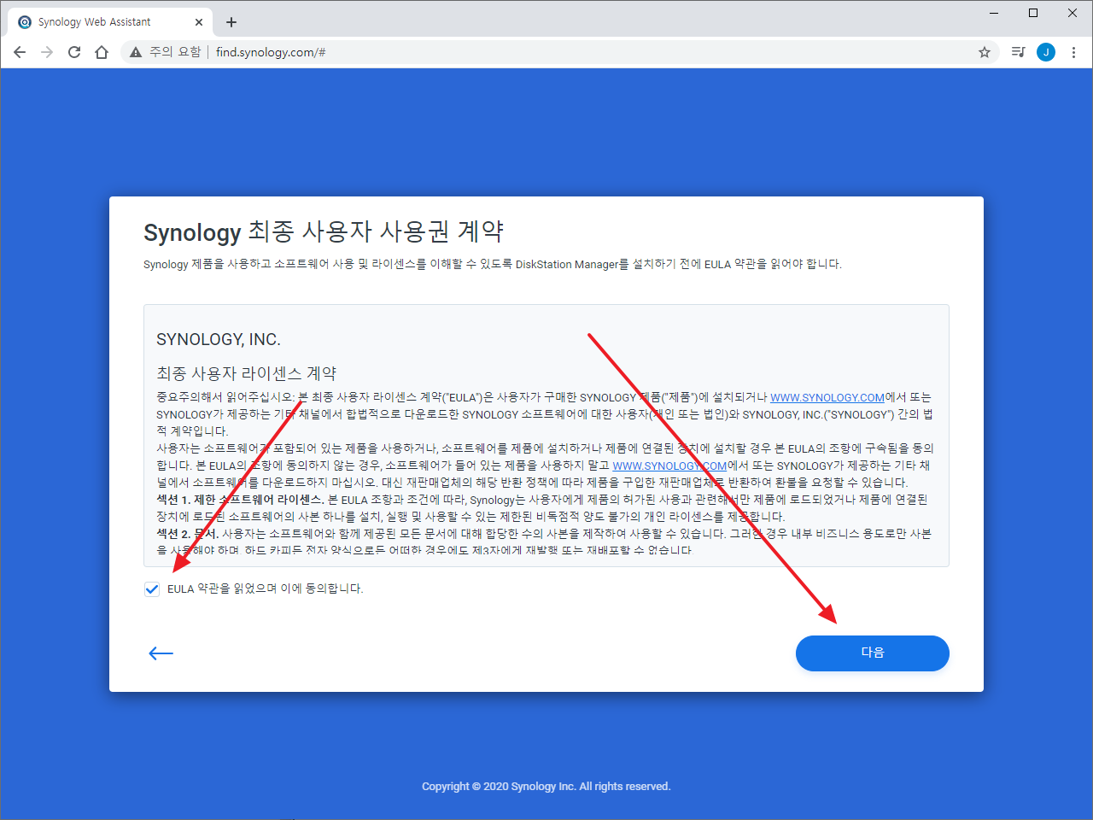Bookmark this page with star icon
Screen dimensions: 1093x820
click(x=985, y=52)
